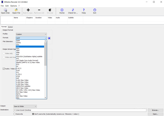Image resolution: width=164 pixels, height=116 pixels.
Task: Click the format list scroll-down arrow
Action: [45, 97]
